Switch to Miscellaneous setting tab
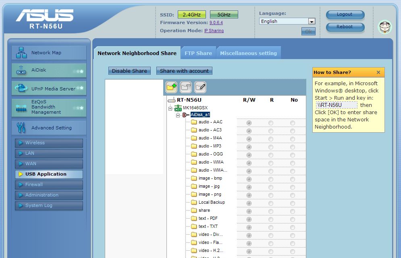The width and height of the screenshot is (401, 258). pos(248,53)
